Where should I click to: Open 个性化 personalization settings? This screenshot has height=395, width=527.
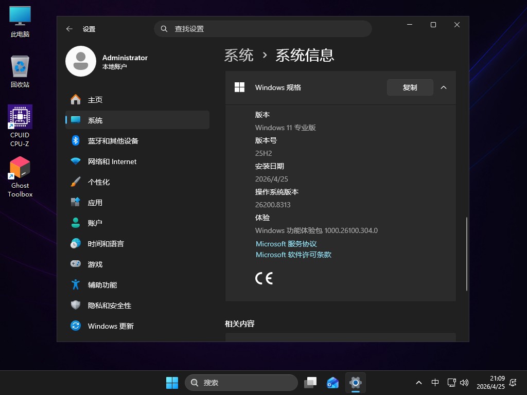98,182
